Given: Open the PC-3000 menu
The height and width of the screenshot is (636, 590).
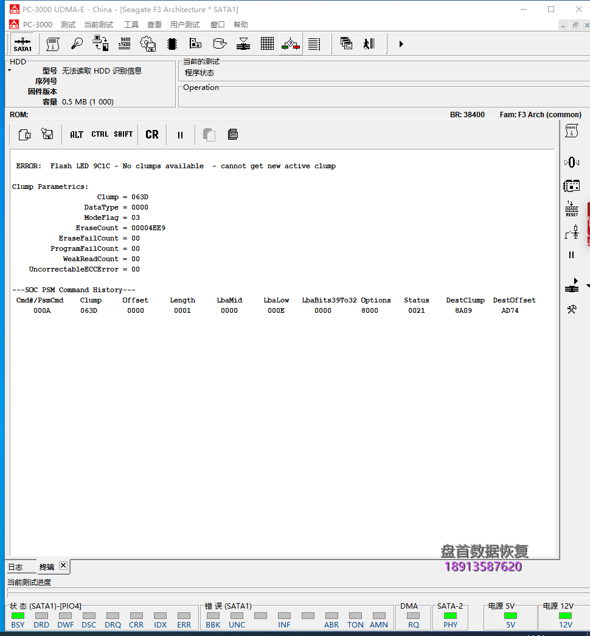Looking at the screenshot, I should pos(37,25).
